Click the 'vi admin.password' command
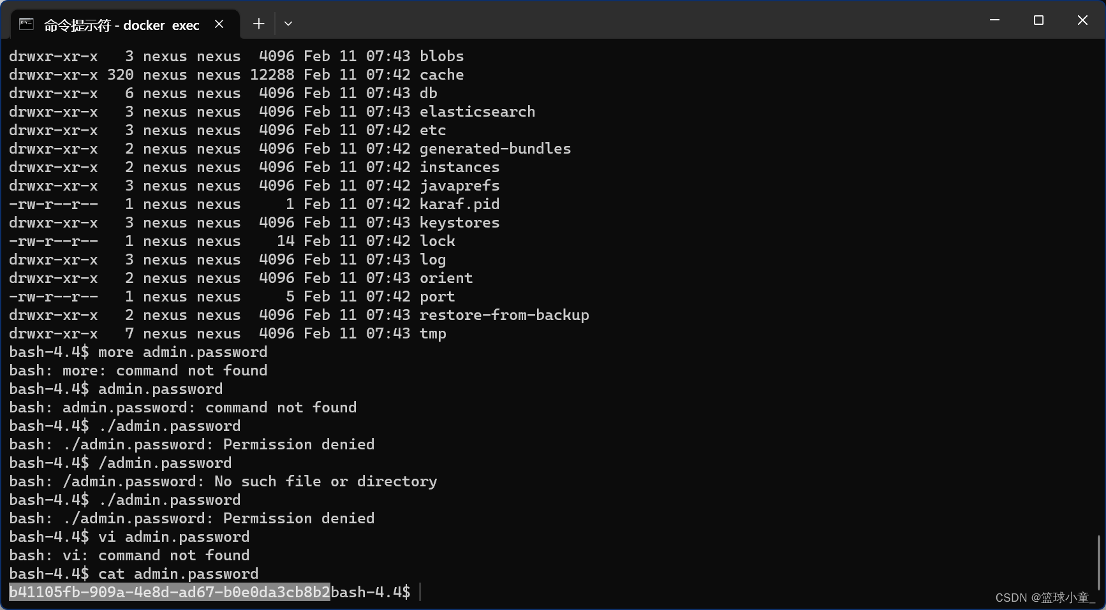Screen dimensions: 1106x610 click(173, 537)
